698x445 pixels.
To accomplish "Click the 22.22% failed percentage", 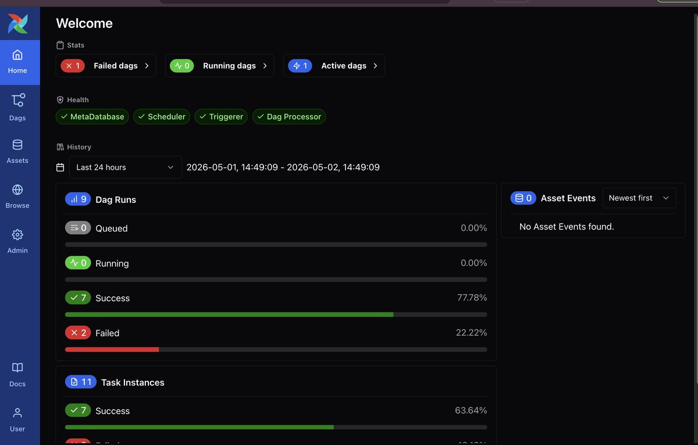I will 472,333.
